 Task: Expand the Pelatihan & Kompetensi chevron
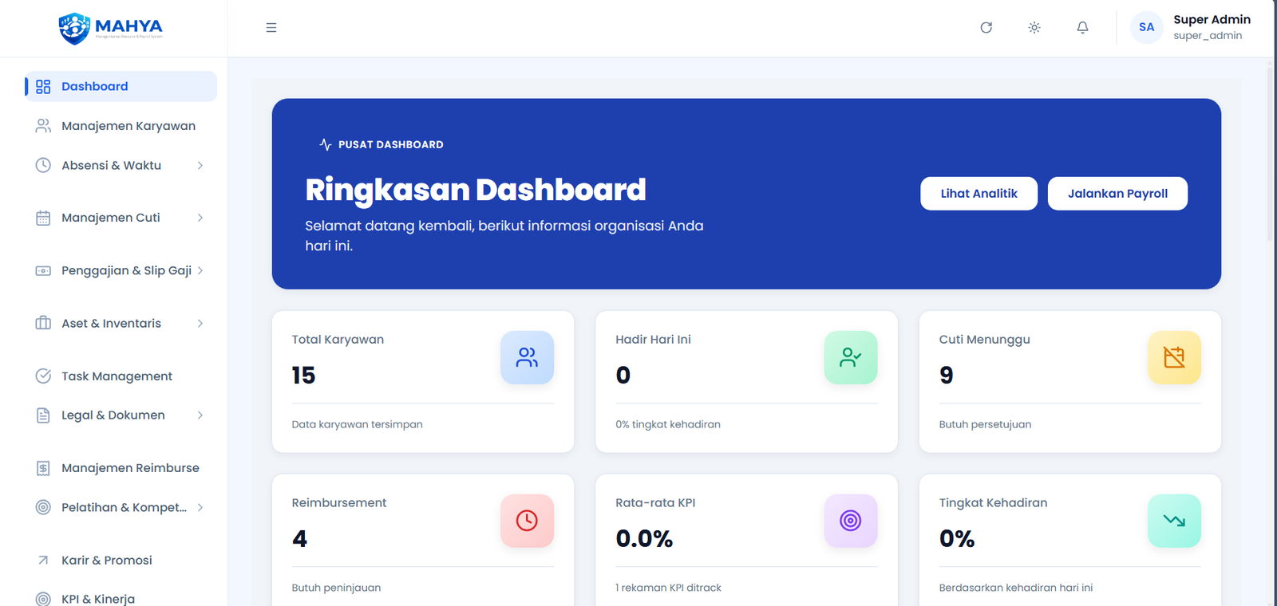(200, 507)
